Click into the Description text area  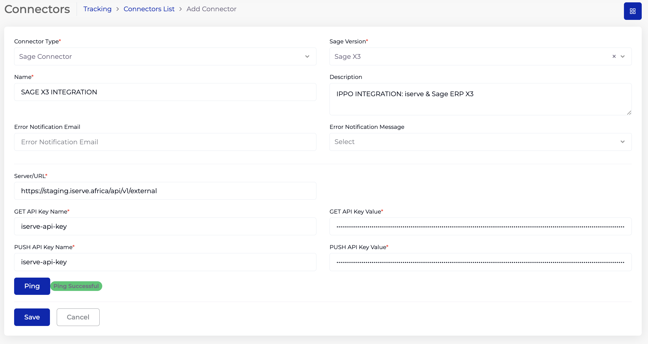(x=480, y=99)
